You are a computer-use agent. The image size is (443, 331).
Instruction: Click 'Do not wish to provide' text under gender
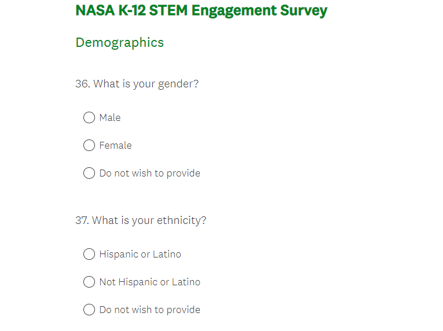tap(149, 173)
